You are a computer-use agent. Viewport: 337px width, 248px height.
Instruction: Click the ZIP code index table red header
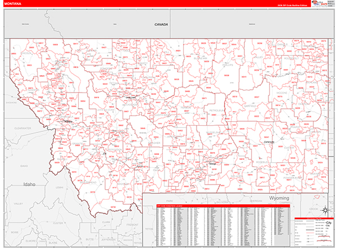pos(223,206)
